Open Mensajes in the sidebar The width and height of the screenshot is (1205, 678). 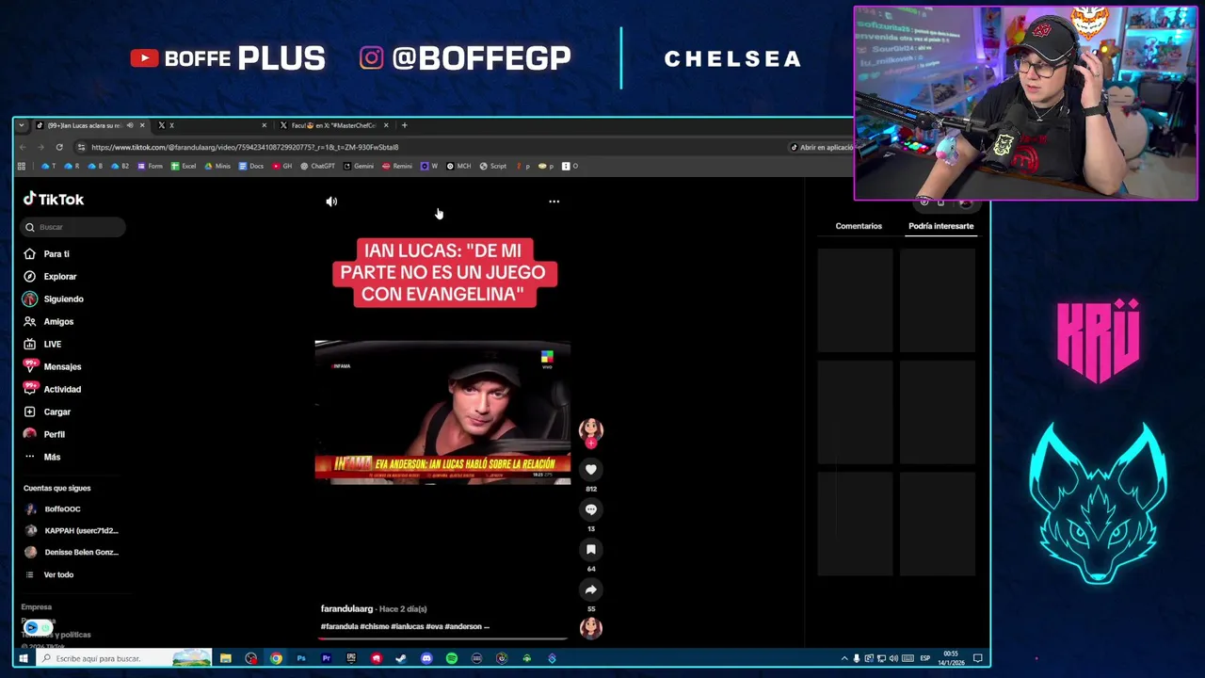pyautogui.click(x=53, y=367)
